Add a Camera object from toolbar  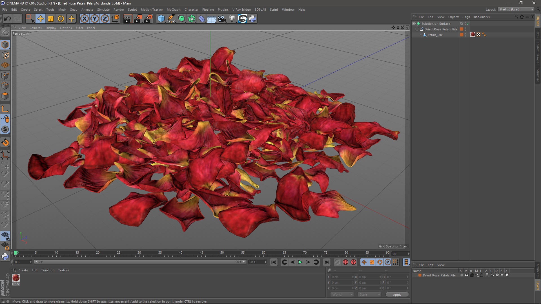[222, 19]
